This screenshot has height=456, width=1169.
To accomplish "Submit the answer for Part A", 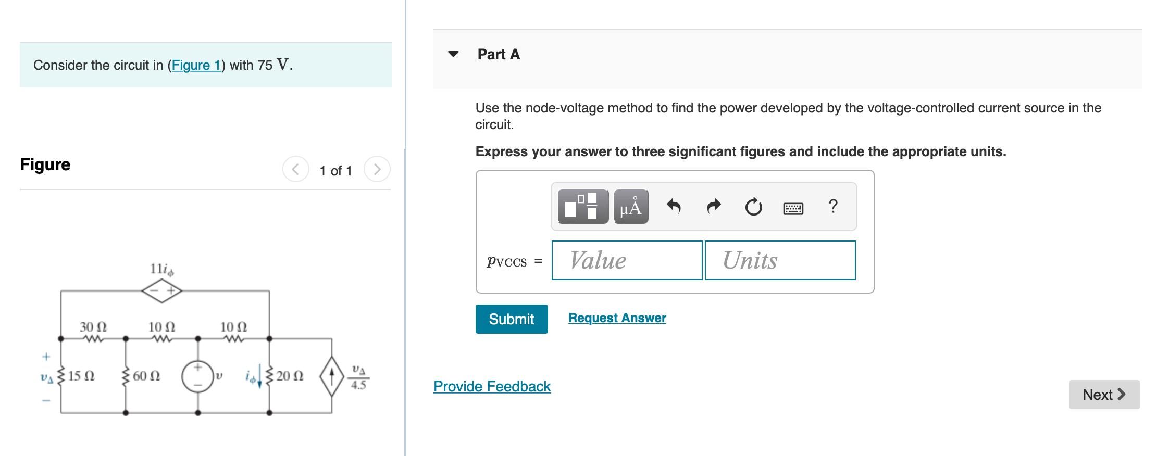I will pos(511,319).
